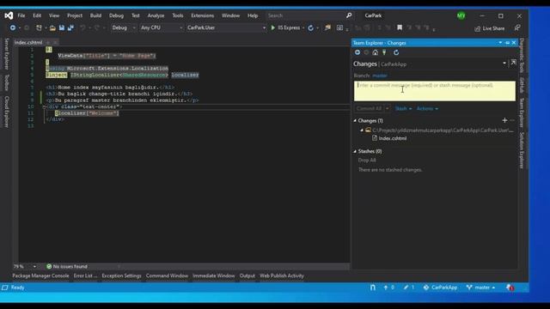The image size is (550, 309).
Task: Open the Any CPU platform dropdown
Action: pos(162,27)
